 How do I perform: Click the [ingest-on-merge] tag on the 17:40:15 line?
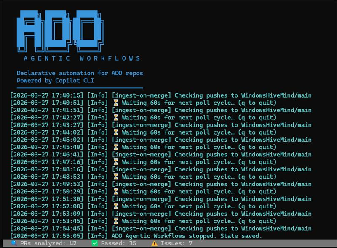click(x=142, y=95)
